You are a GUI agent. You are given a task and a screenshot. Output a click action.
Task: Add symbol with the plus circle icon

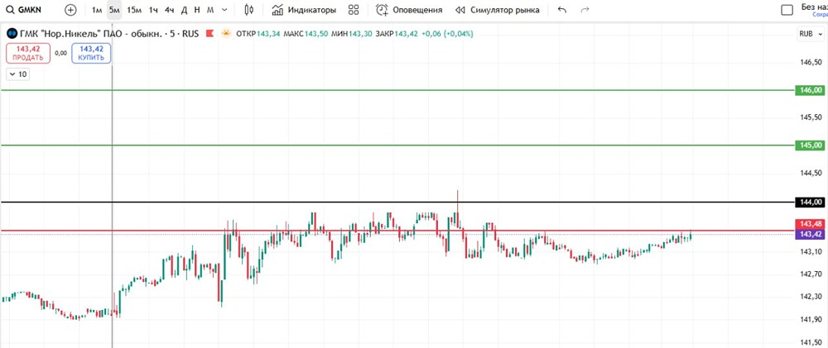click(x=70, y=9)
